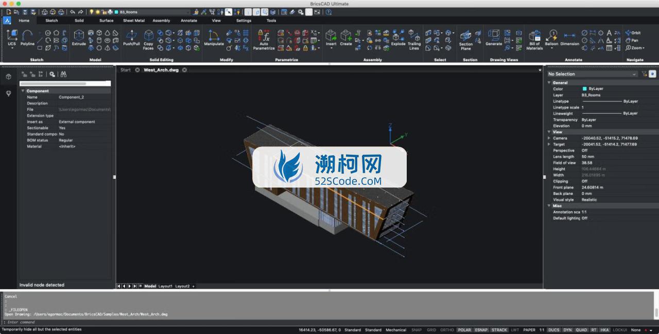Viewport: 659px width, 334px height.
Task: Switch to the Sketch ribbon tab
Action: pos(51,21)
